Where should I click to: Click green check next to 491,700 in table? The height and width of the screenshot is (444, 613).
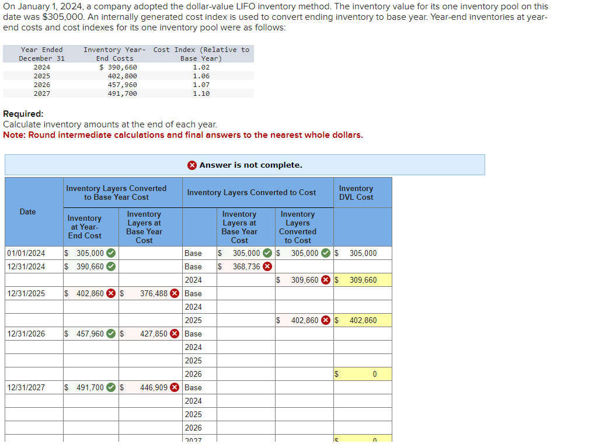point(111,387)
